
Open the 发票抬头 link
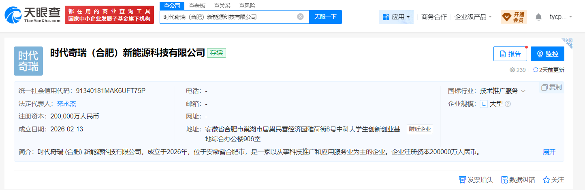click(476, 180)
